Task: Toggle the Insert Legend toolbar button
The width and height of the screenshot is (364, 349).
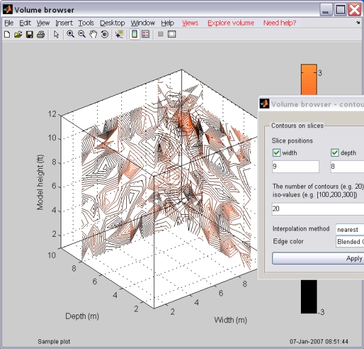Action: [x=146, y=34]
